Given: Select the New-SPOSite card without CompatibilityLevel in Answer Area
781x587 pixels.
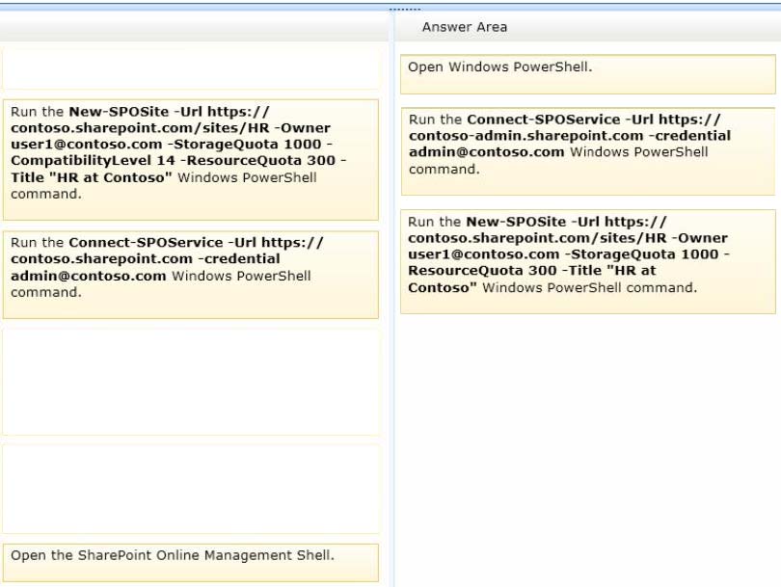Looking at the screenshot, I should pyautogui.click(x=588, y=262).
